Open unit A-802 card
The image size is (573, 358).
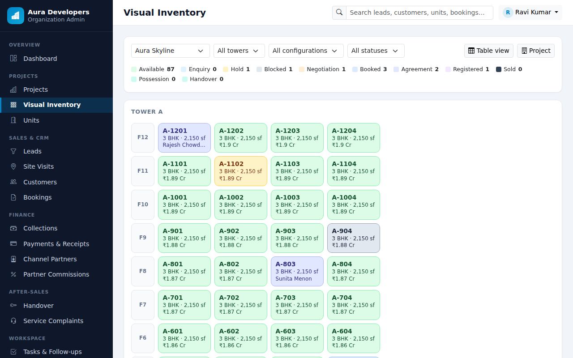click(241, 271)
